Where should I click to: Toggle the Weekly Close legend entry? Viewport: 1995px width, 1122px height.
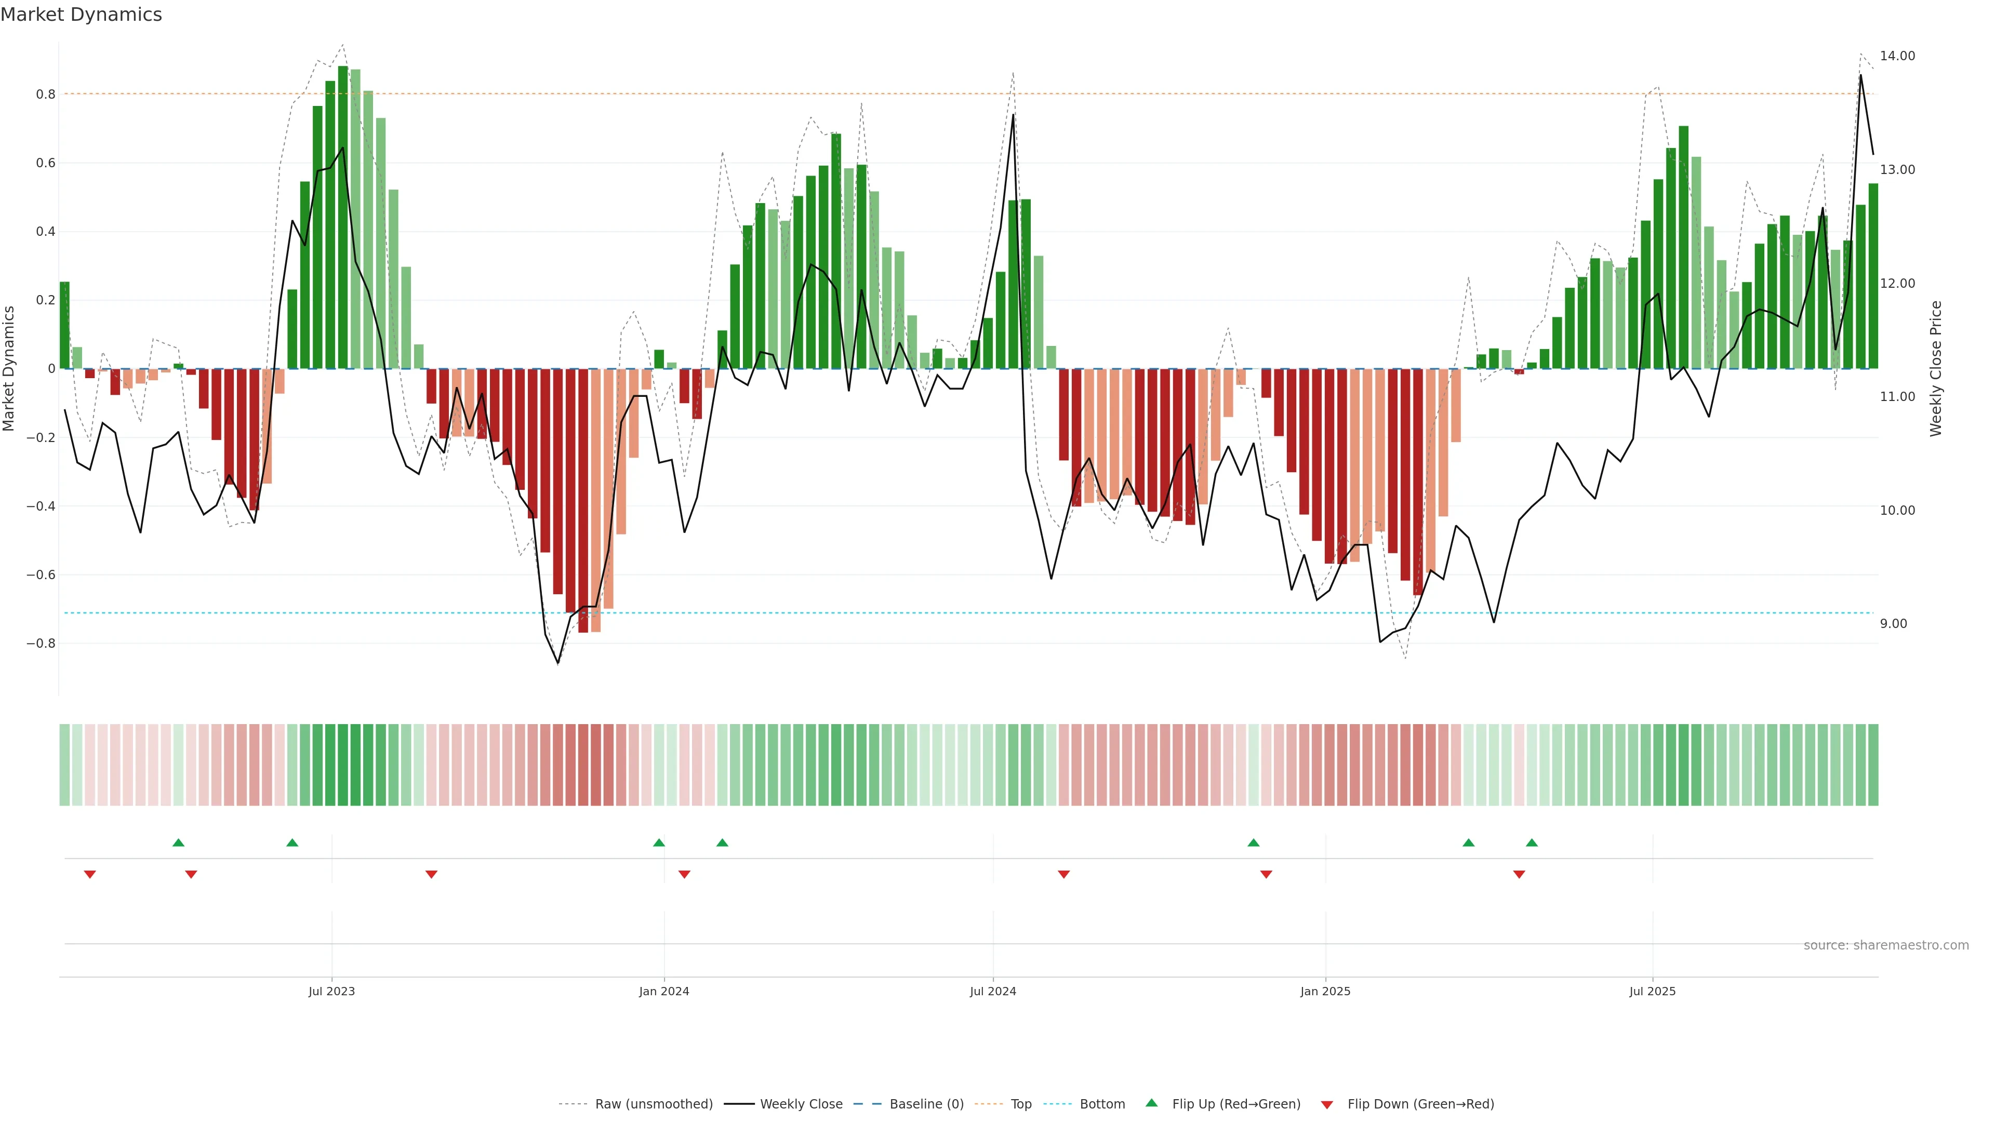tap(801, 1104)
